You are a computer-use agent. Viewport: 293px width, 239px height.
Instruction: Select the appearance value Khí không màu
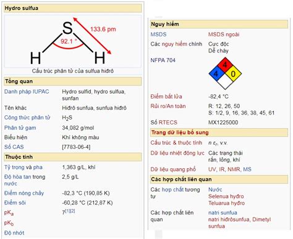tap(80, 137)
